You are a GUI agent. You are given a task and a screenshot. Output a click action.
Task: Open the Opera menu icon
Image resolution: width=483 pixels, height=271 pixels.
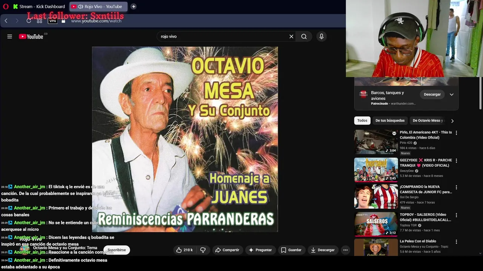click(6, 6)
